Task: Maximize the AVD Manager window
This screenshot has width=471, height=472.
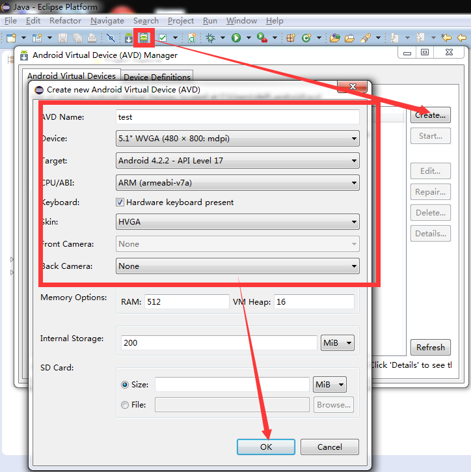Action: coord(425,52)
